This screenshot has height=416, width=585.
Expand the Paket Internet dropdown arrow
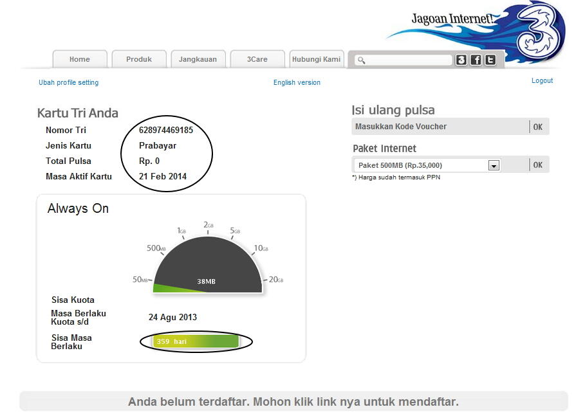494,165
